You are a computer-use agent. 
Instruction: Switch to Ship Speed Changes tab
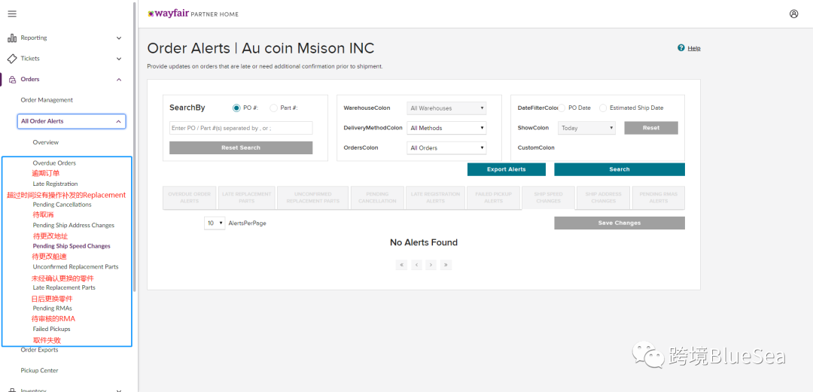click(x=548, y=198)
